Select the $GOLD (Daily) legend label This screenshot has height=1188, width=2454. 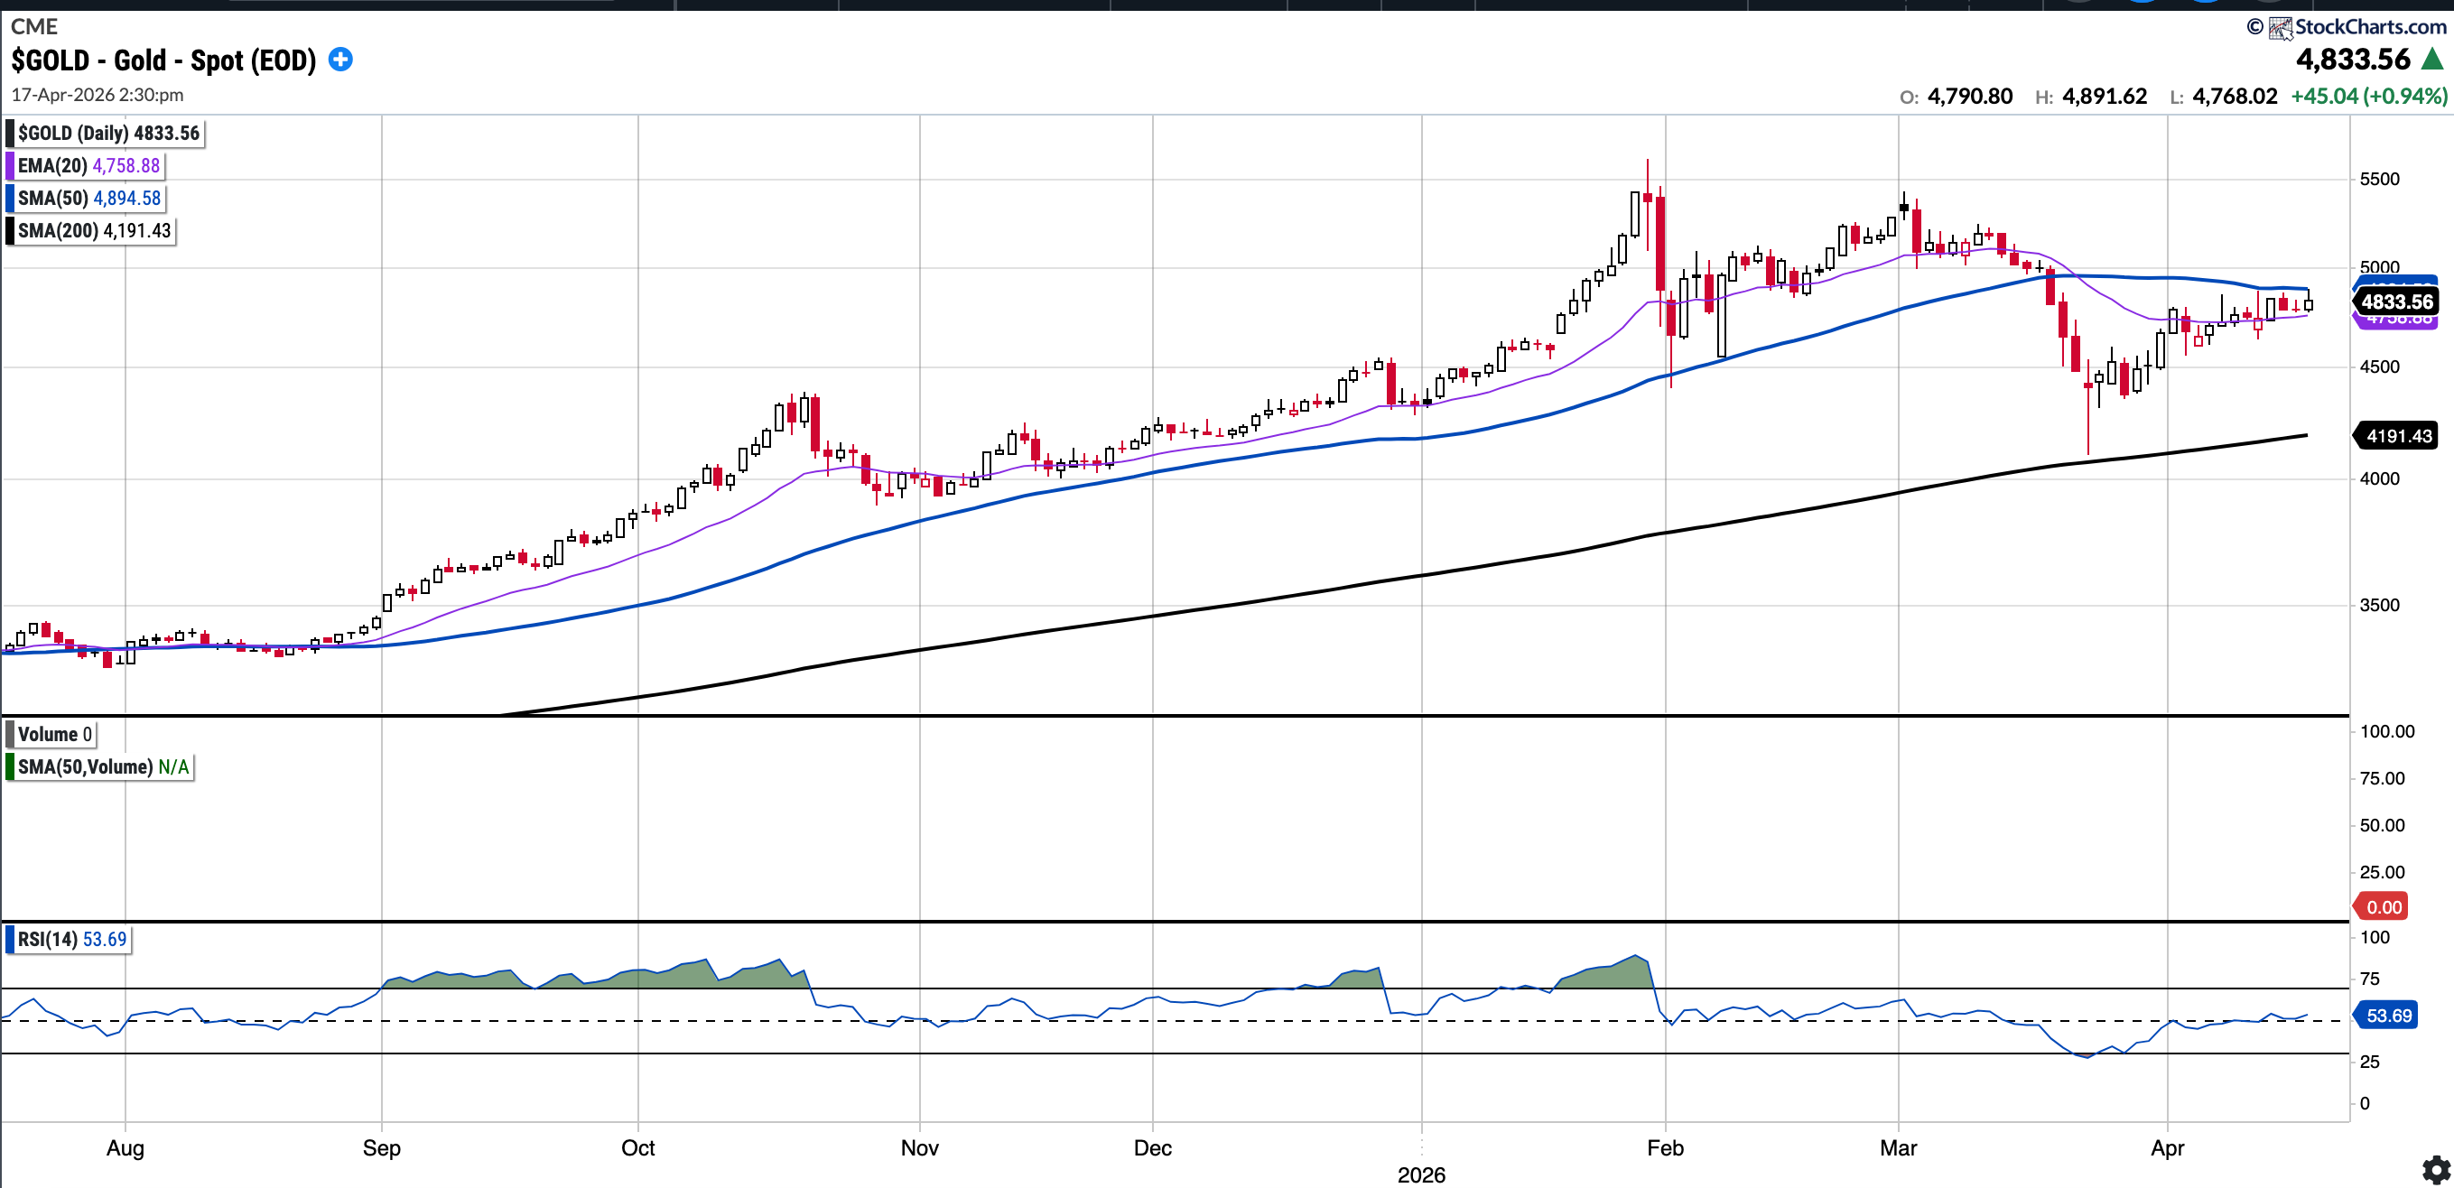108,134
